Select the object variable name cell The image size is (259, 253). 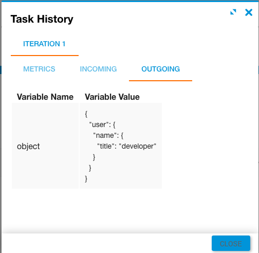pyautogui.click(x=45, y=146)
